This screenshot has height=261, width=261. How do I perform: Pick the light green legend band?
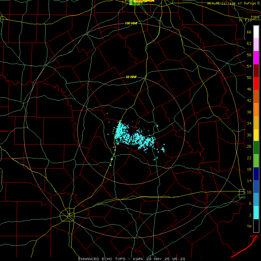(256, 161)
